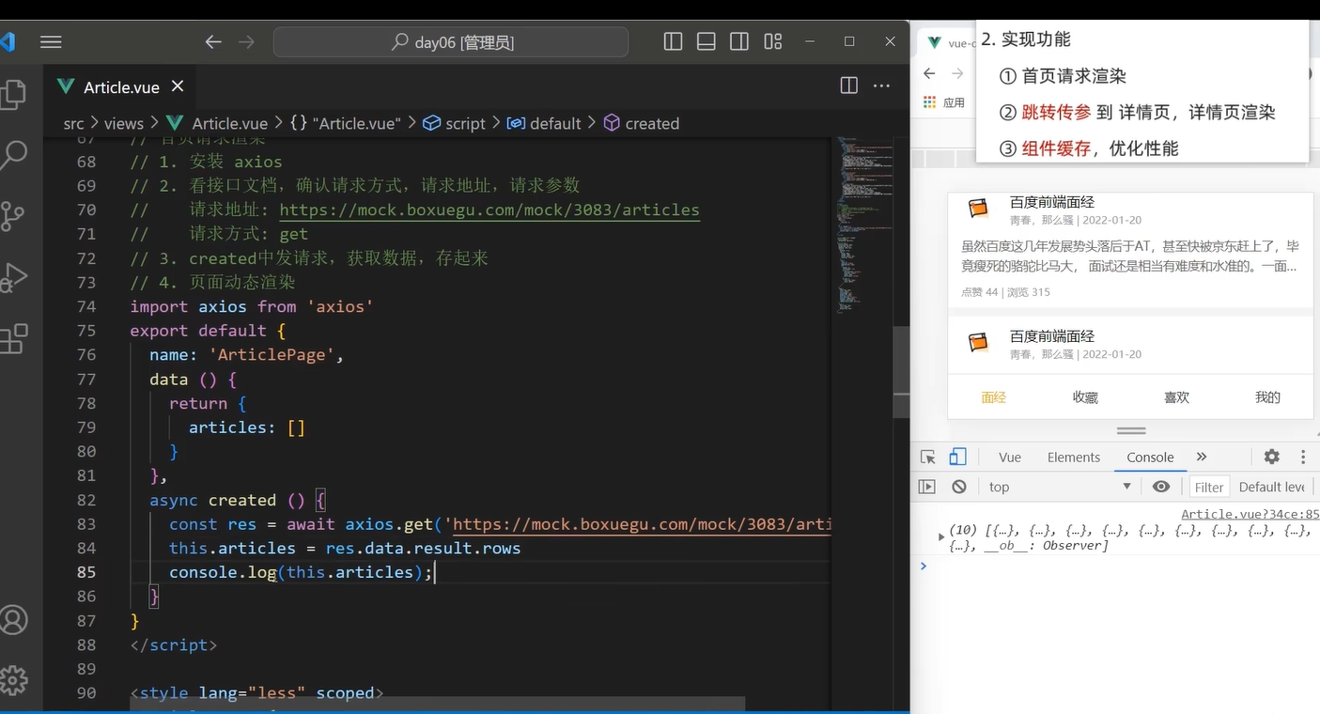Screen dimensions: 1320x714
Task: Click 'default' in the breadcrumb
Action: [544, 123]
